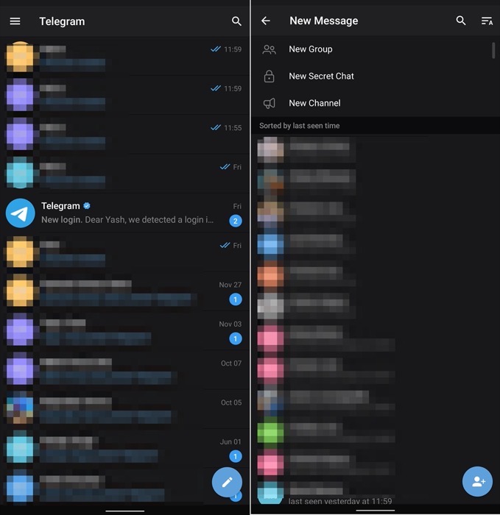
Task: Go back from the New Message screen
Action: (x=266, y=21)
